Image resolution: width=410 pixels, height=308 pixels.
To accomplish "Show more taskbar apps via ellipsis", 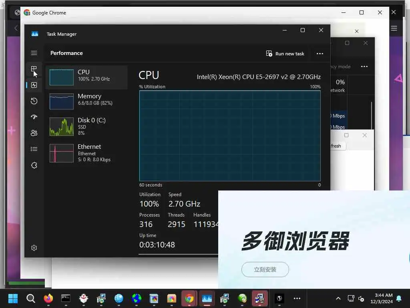I will 297,298.
